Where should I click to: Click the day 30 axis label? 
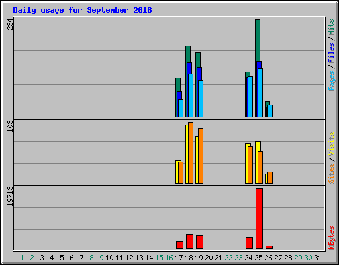pos(308,258)
